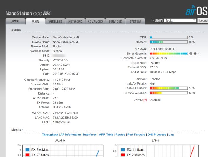Click the Wireless Mode value Station
This screenshot has height=157, width=208.
(57, 51)
